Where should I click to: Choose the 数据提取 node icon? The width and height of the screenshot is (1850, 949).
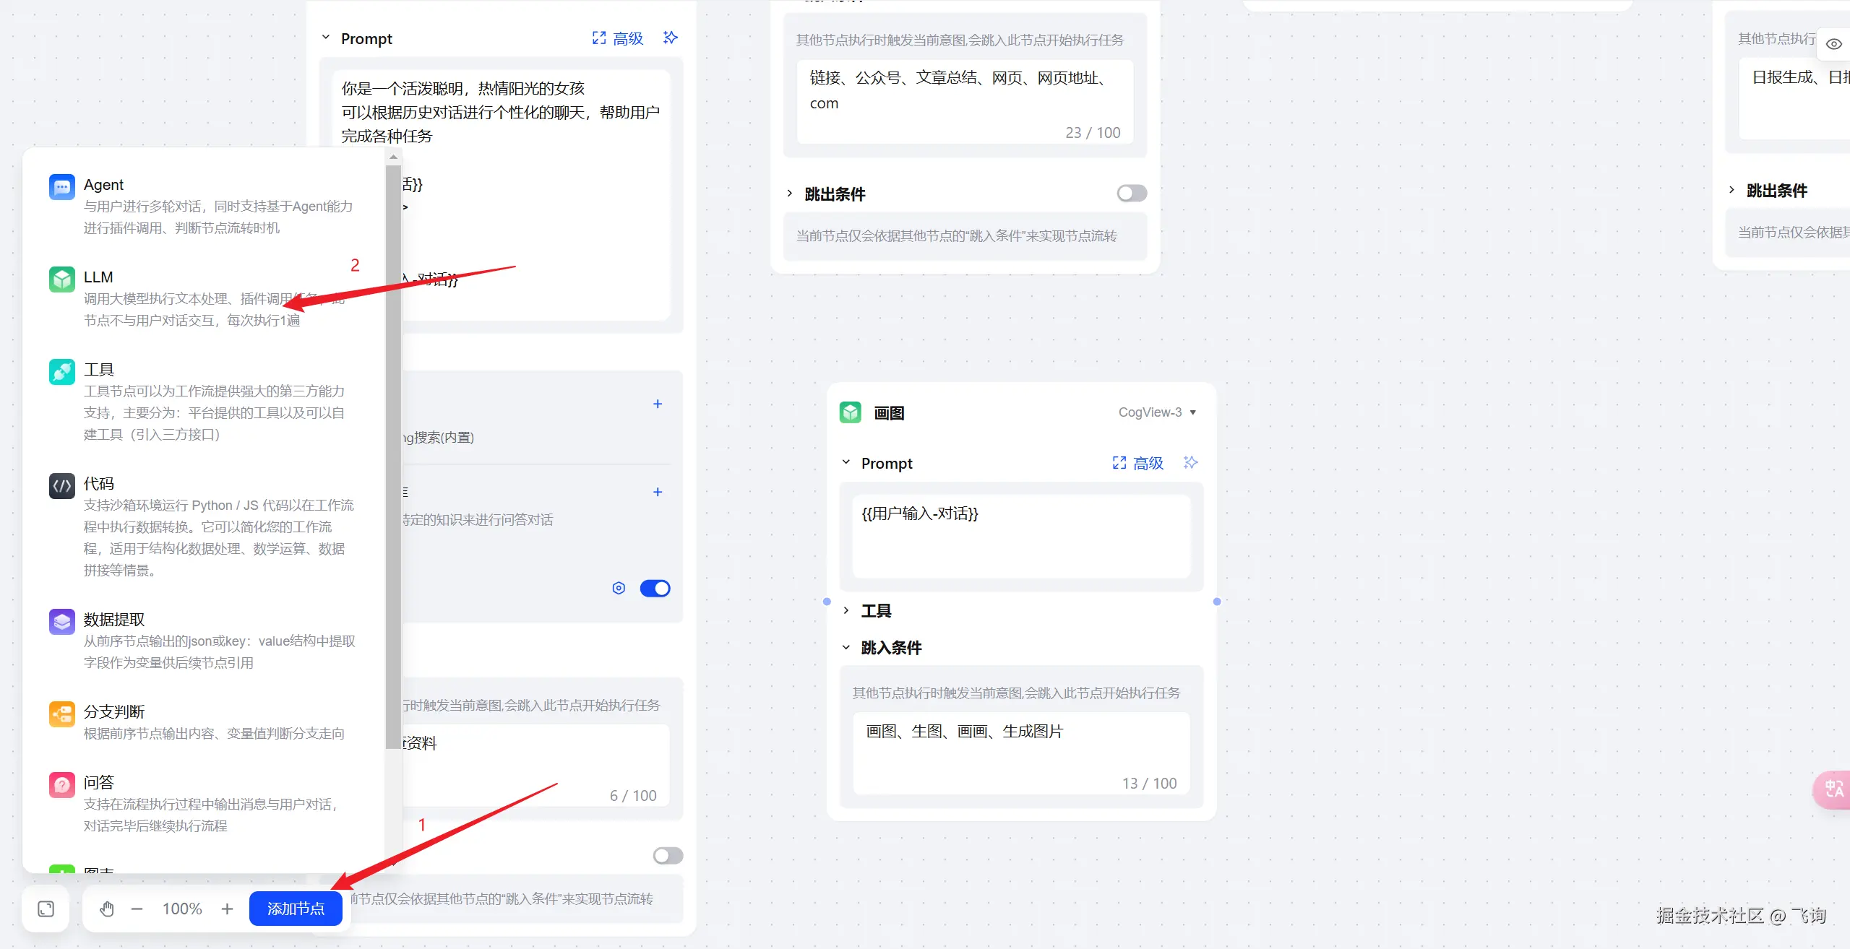click(x=61, y=622)
